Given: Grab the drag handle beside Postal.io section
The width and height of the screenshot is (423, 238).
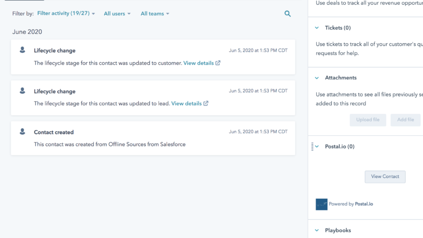Looking at the screenshot, I should [x=312, y=146].
